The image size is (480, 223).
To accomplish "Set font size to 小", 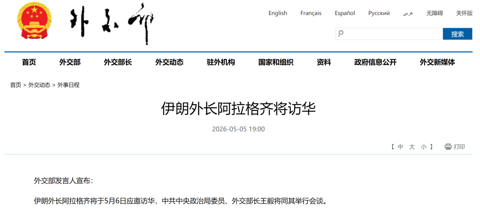I will click(x=424, y=147).
